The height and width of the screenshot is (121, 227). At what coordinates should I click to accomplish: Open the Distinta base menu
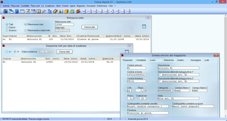(102, 6)
